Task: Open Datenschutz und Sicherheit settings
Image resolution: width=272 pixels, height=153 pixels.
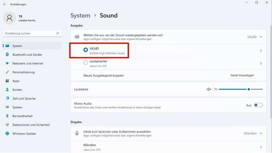Action: [x=32, y=125]
